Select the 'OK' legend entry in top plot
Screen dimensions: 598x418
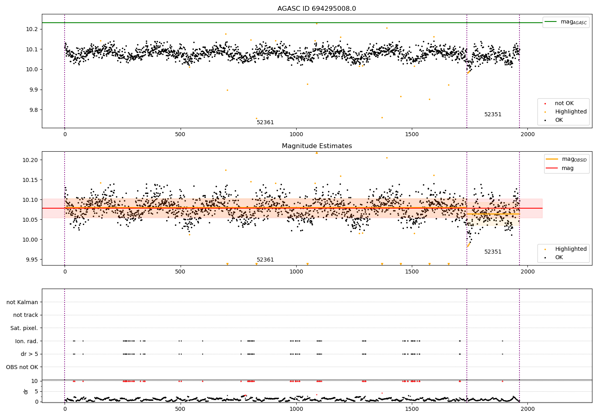coord(559,120)
